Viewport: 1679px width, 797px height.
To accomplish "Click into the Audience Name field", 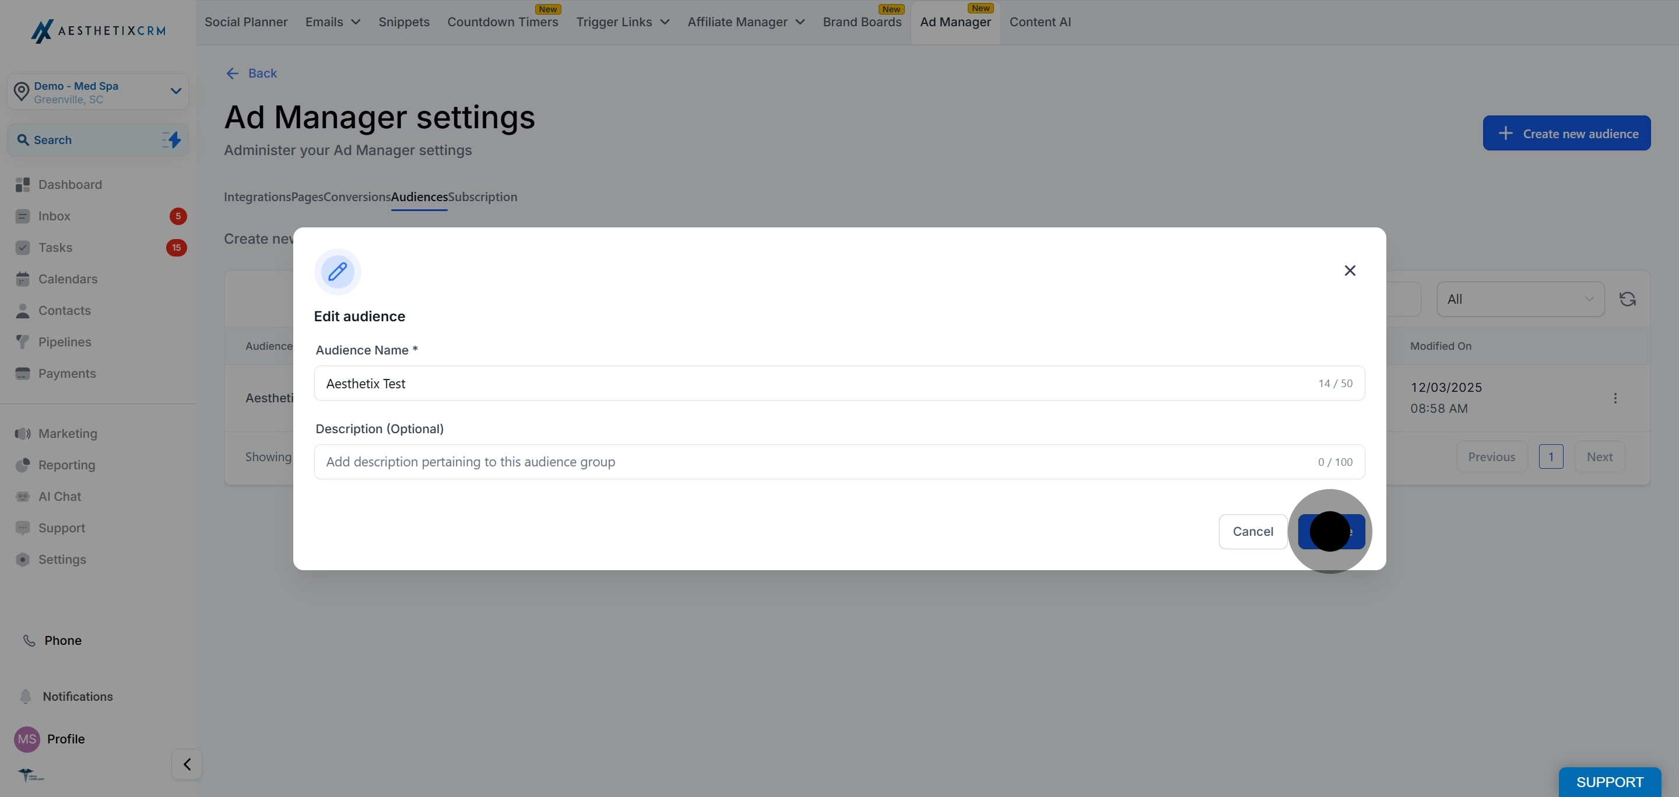I will pos(815,383).
